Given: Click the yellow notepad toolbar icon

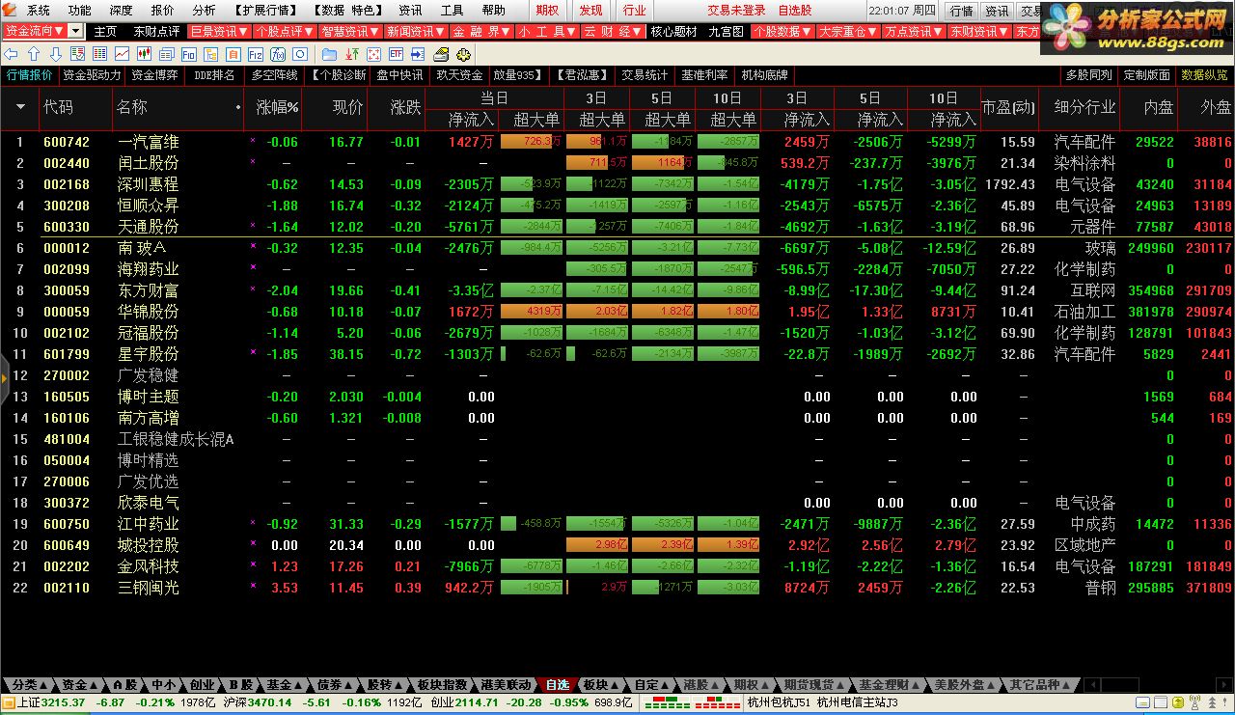Looking at the screenshot, I should (x=440, y=54).
